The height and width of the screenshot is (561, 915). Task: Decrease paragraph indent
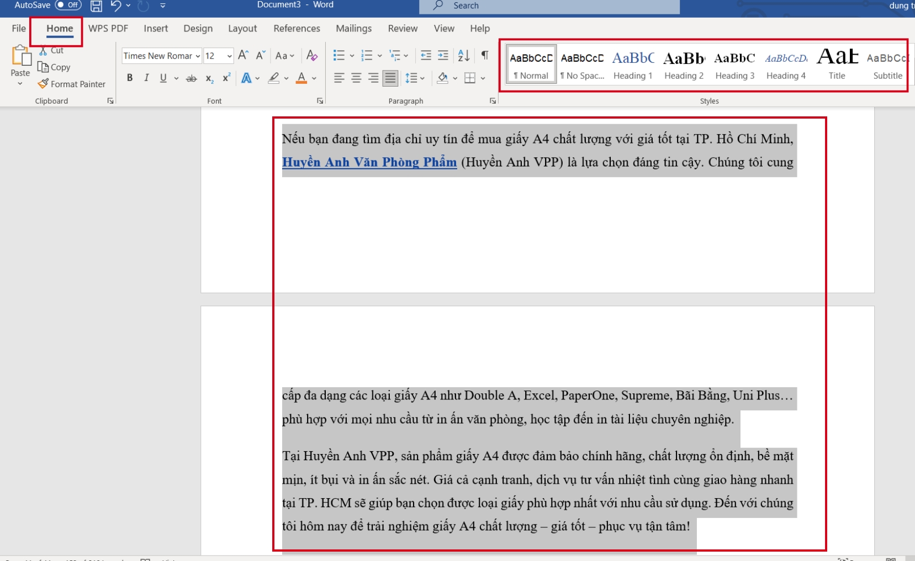[426, 55]
